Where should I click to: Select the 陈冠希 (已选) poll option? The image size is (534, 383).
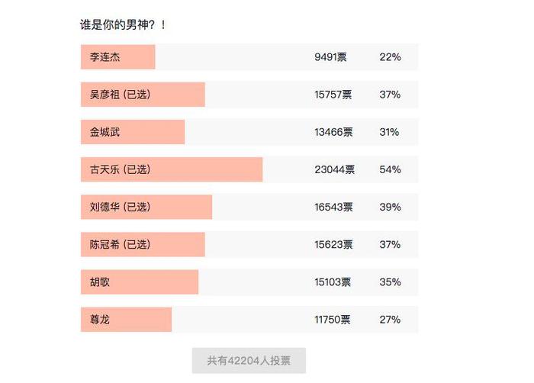coord(249,244)
